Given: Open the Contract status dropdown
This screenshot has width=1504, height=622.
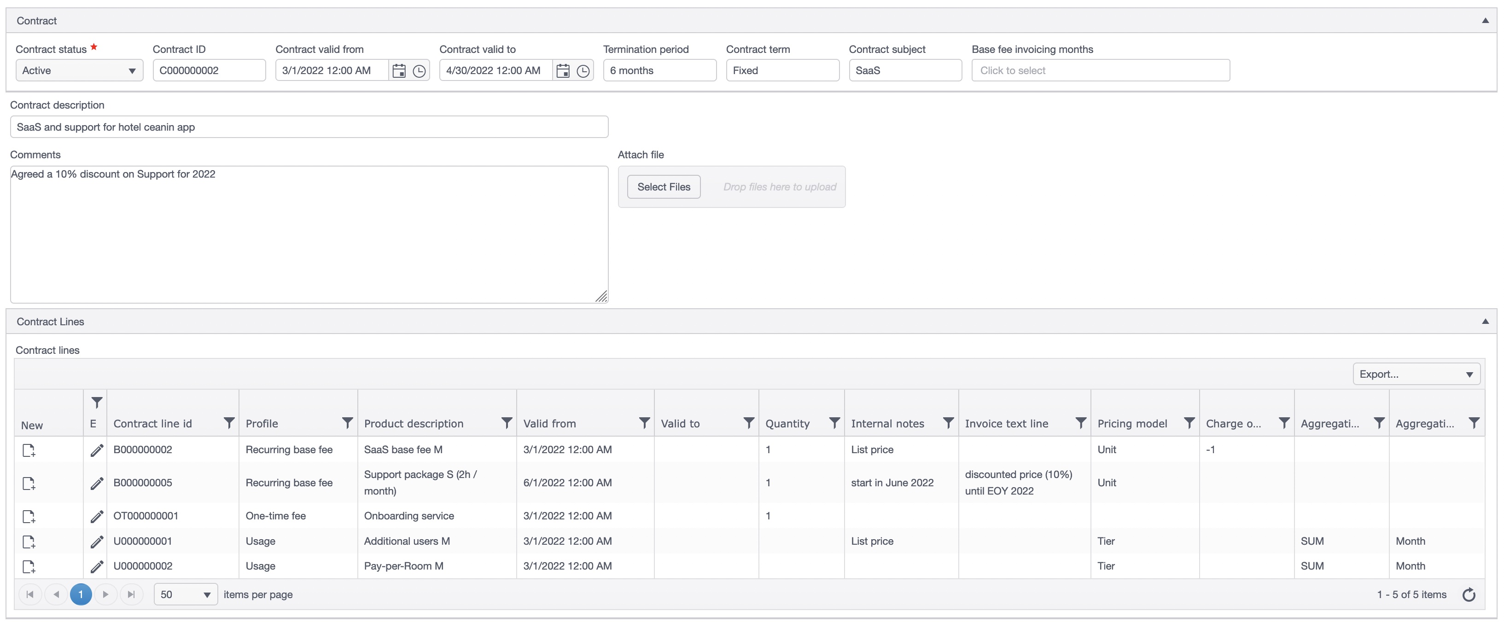Looking at the screenshot, I should (x=79, y=70).
